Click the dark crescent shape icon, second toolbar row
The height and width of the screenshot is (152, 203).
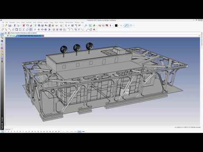tap(49, 30)
